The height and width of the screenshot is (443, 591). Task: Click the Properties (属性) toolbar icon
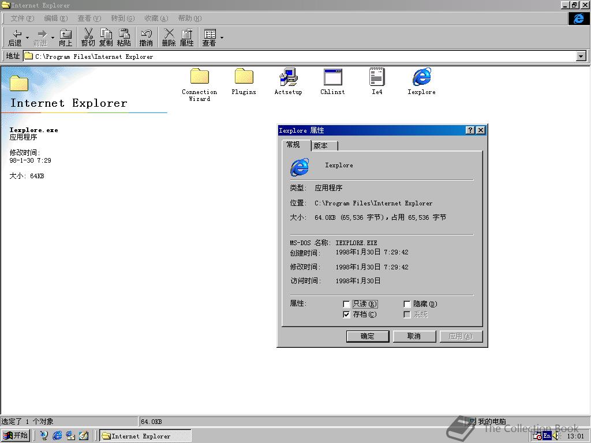[x=186, y=37]
